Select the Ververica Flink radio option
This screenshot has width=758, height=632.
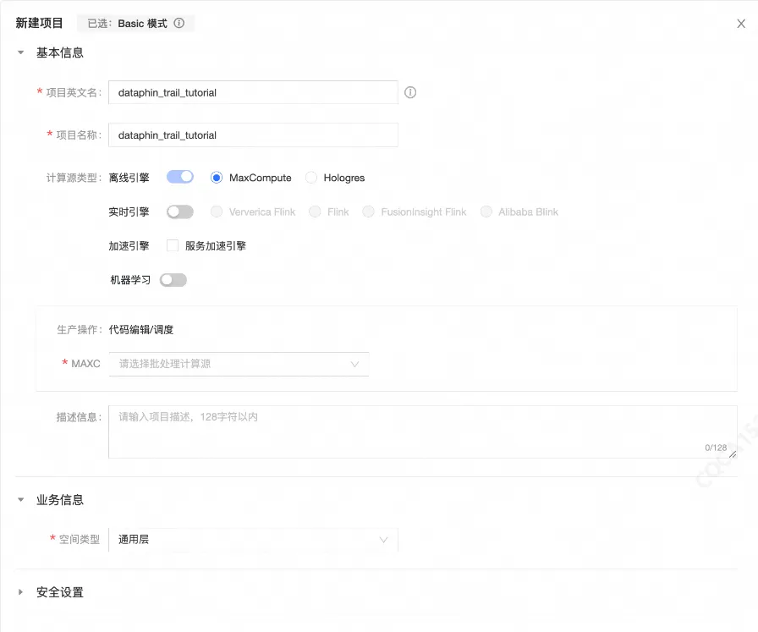tap(216, 212)
